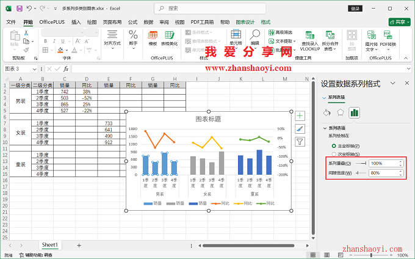Click the 登录 login button
The image size is (415, 259).
355,9
